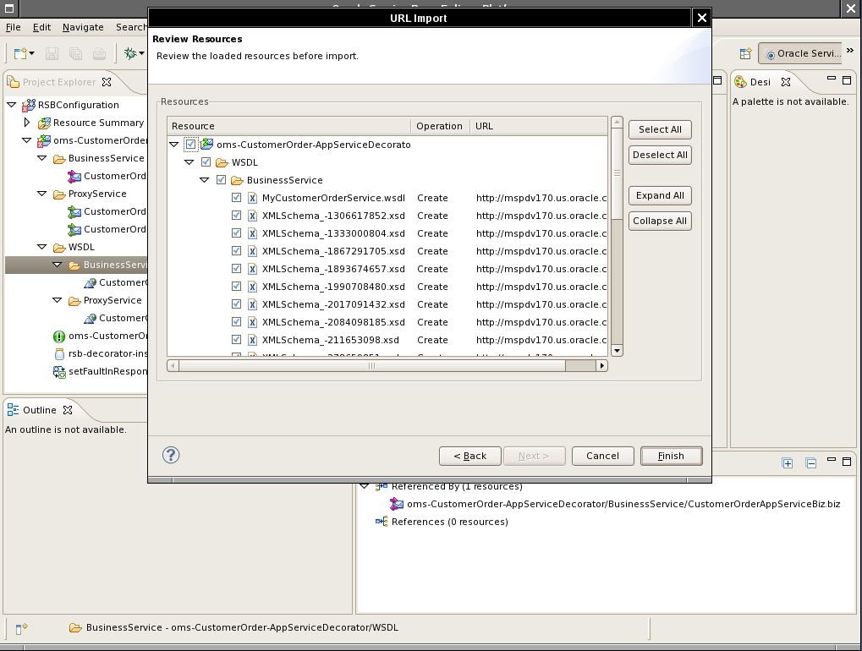Click the RSBConfiguration project icon
The image size is (862, 651).
(x=29, y=105)
